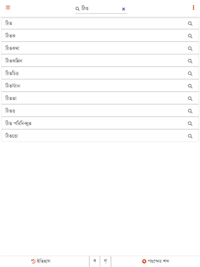Tap the magnifier in the ঠিত পরিনিব্বুত row
This screenshot has width=200, height=267.
click(x=190, y=124)
